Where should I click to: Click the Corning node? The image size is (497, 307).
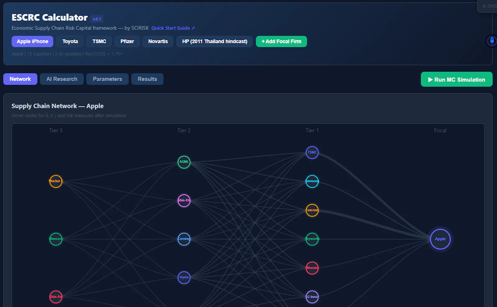(x=184, y=239)
